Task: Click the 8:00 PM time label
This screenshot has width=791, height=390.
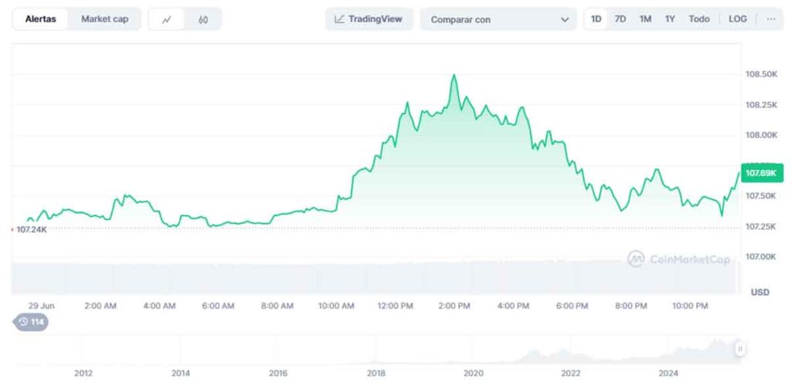Action: coord(631,306)
